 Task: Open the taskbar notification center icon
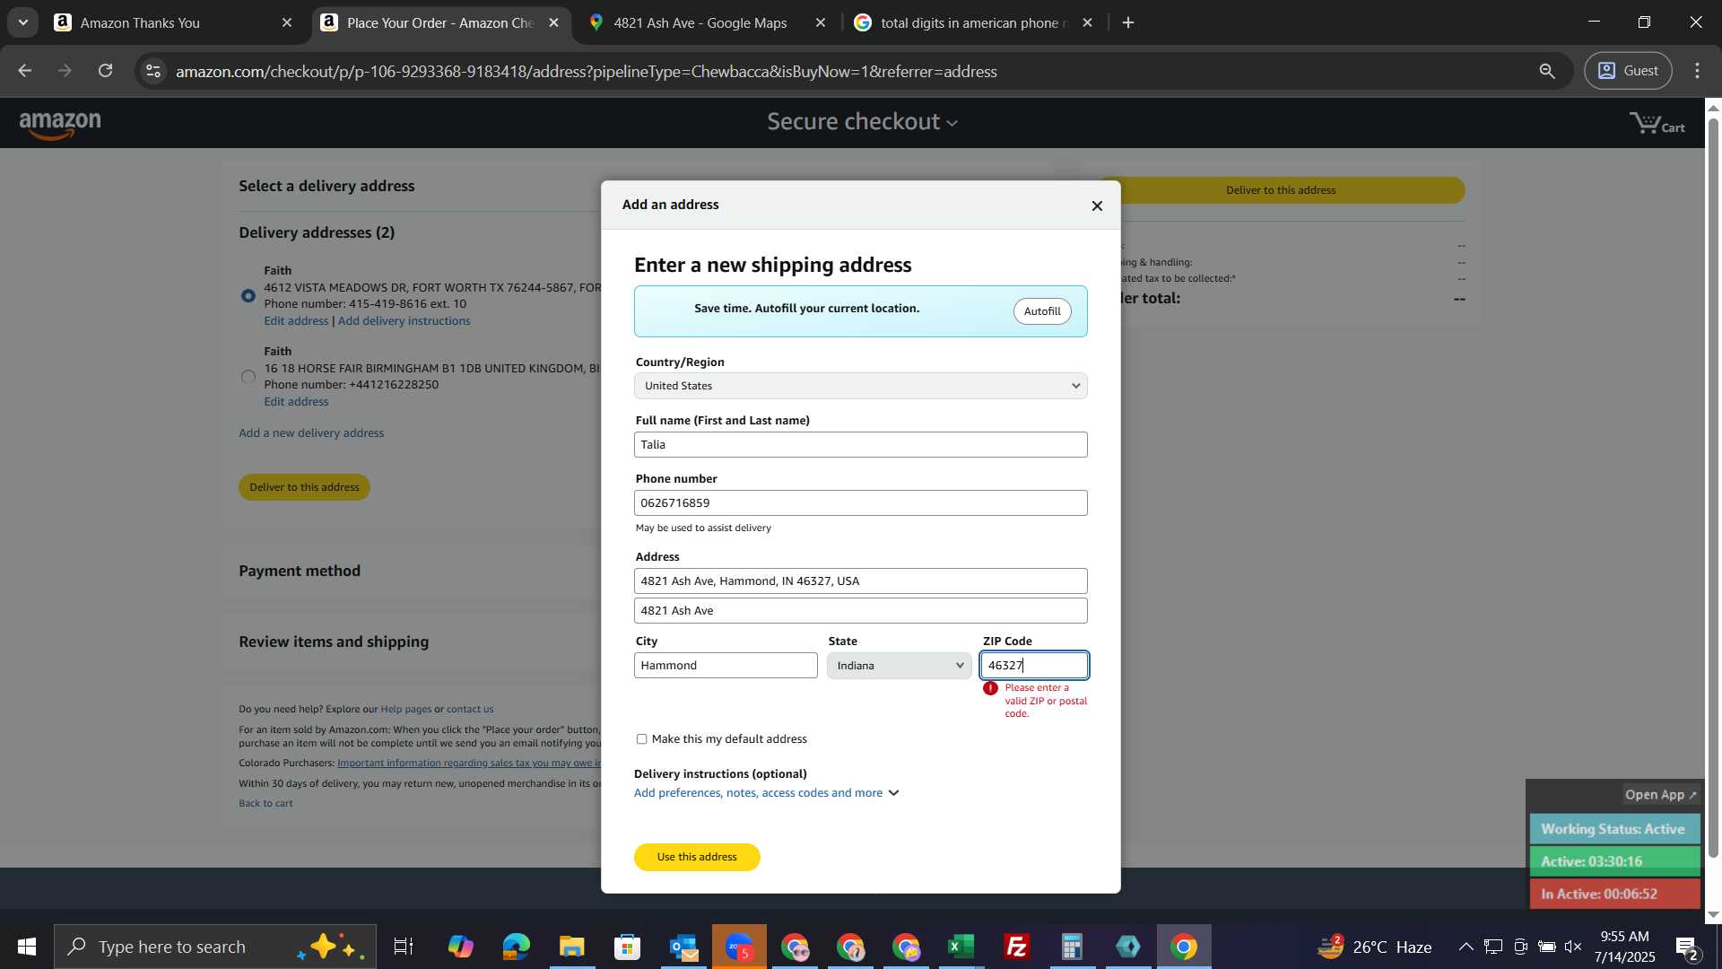click(x=1687, y=947)
